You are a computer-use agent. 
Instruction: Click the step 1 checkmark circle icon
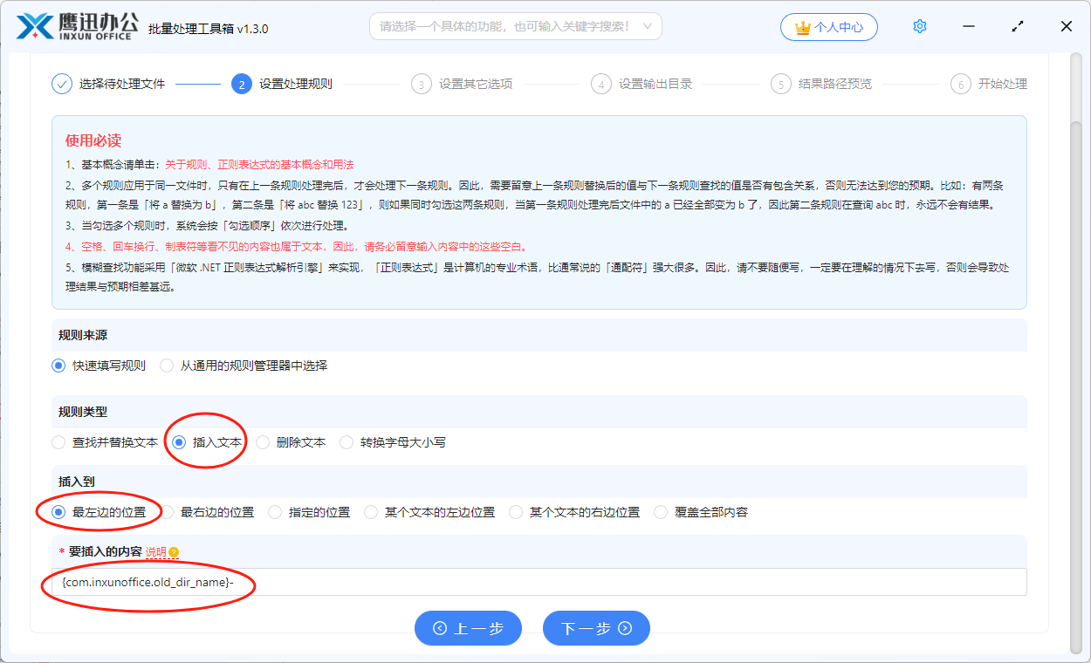[61, 84]
